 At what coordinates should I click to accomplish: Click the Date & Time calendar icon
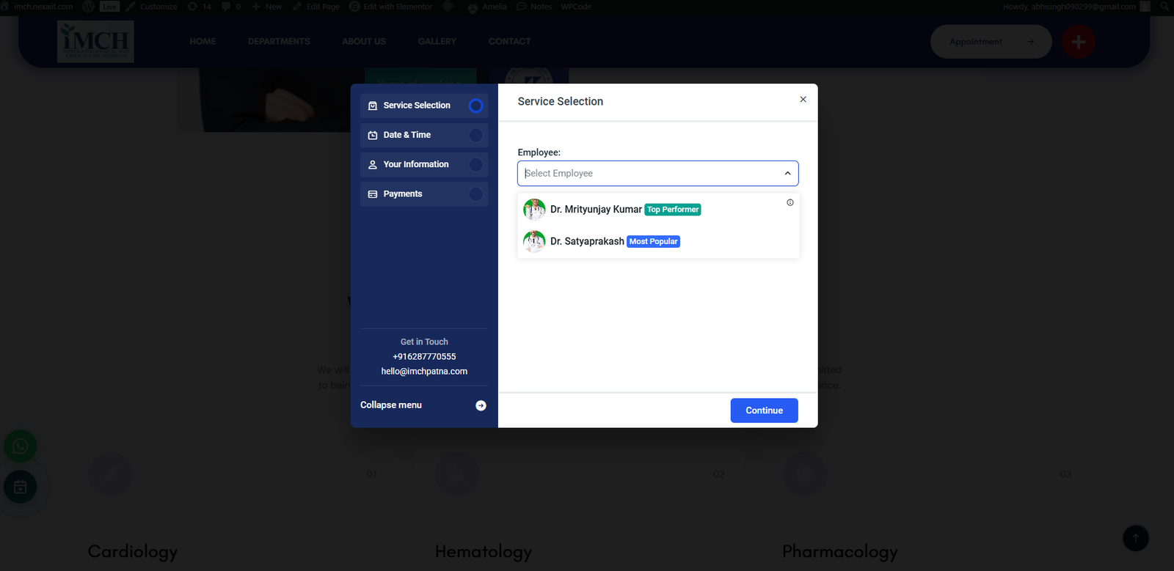coord(373,135)
